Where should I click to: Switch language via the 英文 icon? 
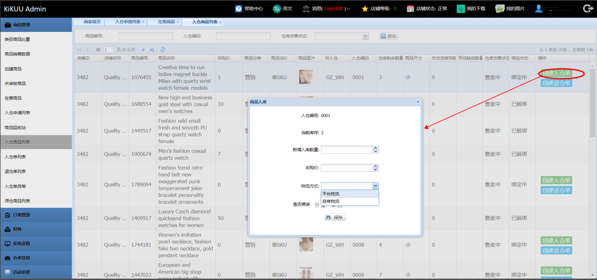[x=276, y=9]
